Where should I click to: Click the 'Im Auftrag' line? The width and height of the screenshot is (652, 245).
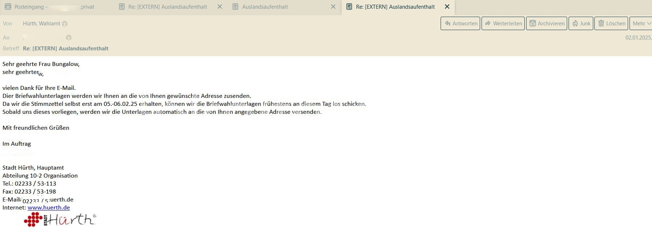(17, 144)
